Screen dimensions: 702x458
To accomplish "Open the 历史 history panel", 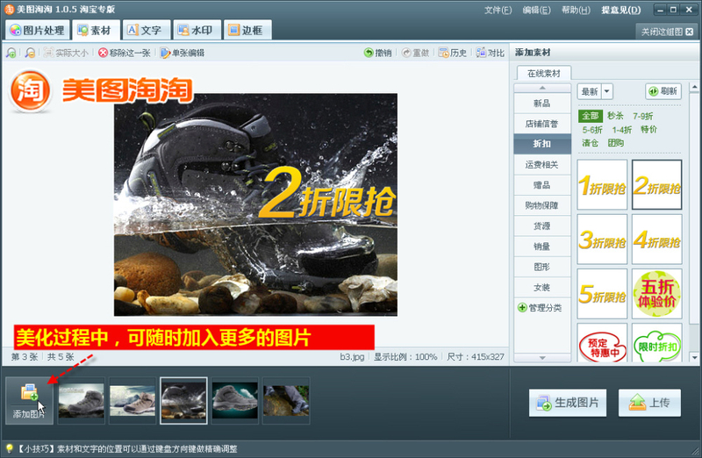I will coord(453,53).
